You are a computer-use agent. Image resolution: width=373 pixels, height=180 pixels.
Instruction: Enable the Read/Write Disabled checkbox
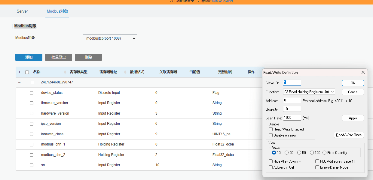pyautogui.click(x=271, y=129)
